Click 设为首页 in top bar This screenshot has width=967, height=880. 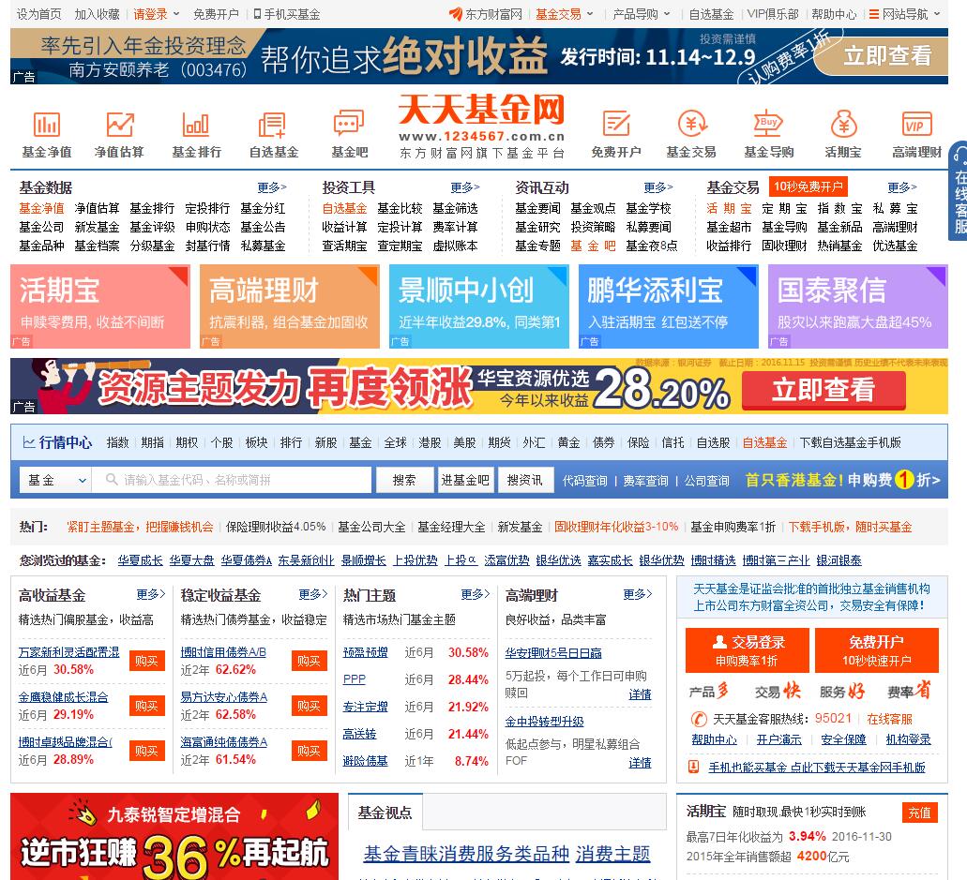coord(38,13)
